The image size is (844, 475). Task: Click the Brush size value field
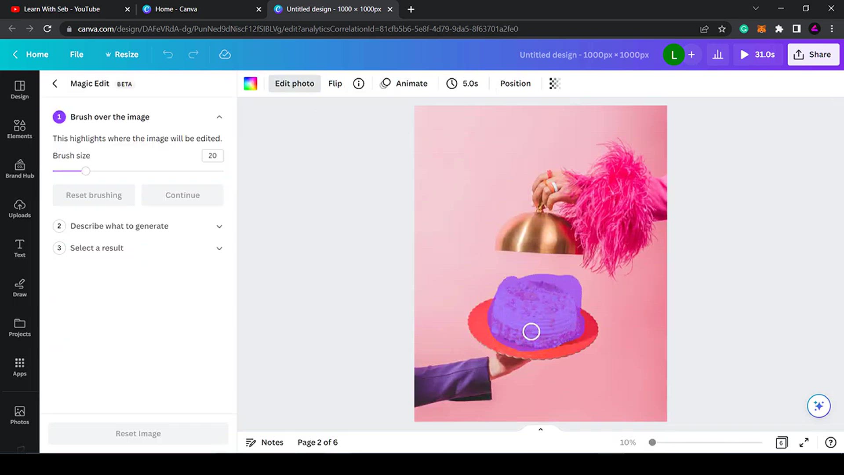coord(212,156)
